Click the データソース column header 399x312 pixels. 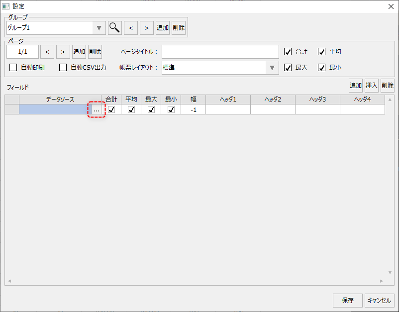pyautogui.click(x=60, y=100)
